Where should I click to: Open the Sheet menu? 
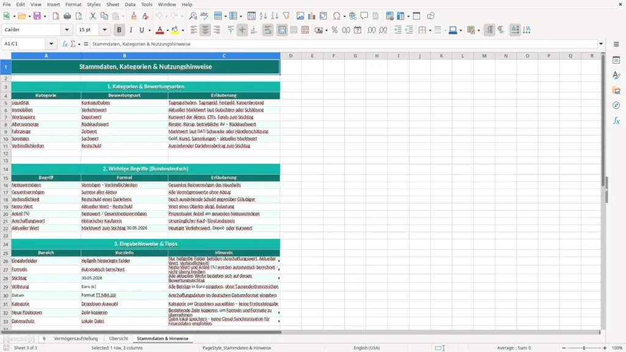pos(112,4)
